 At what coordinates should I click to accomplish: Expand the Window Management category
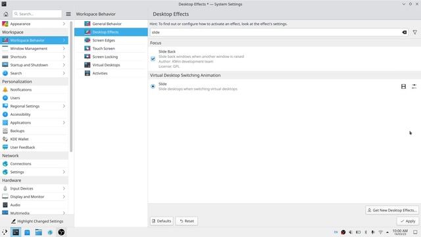34,49
